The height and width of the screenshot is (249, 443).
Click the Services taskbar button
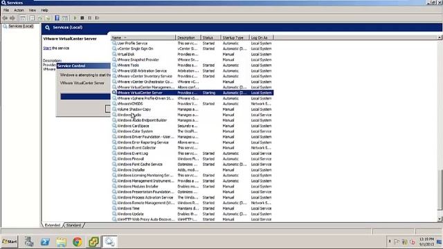[109, 241]
